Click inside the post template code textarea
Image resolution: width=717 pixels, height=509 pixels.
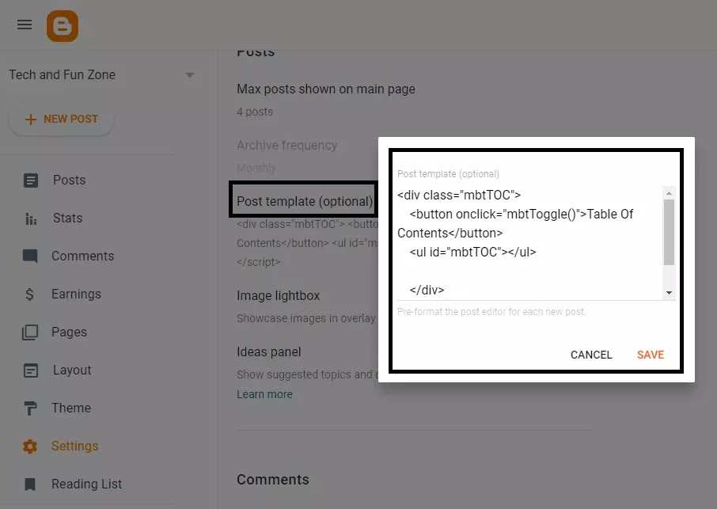click(529, 243)
